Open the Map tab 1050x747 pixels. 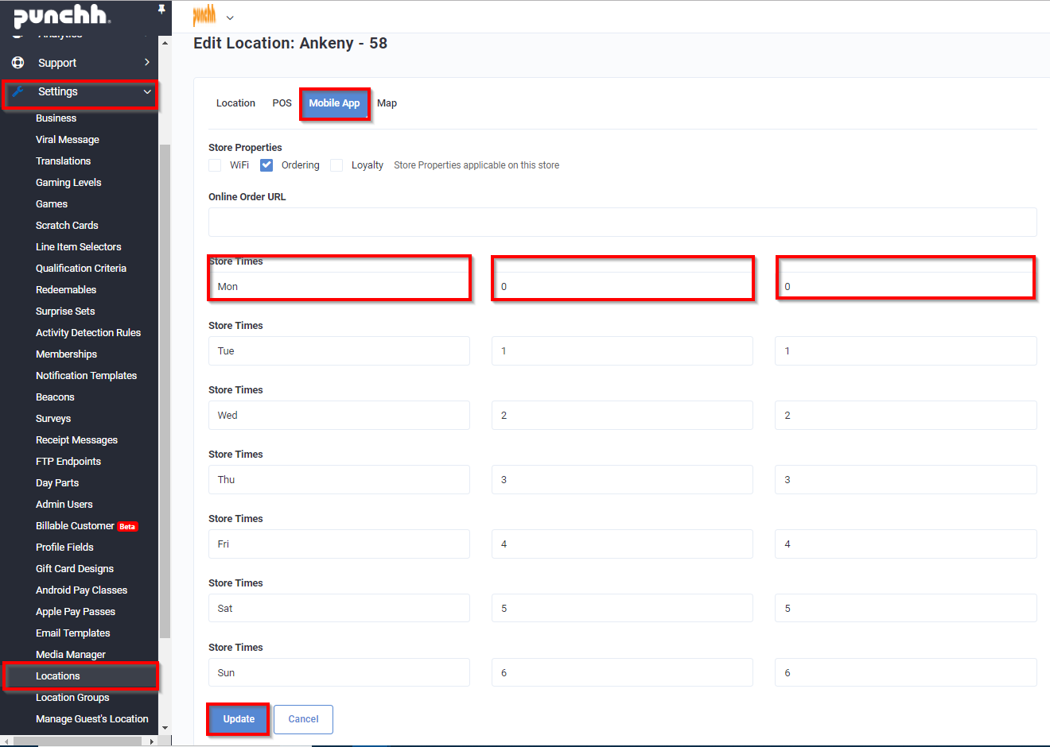[387, 103]
